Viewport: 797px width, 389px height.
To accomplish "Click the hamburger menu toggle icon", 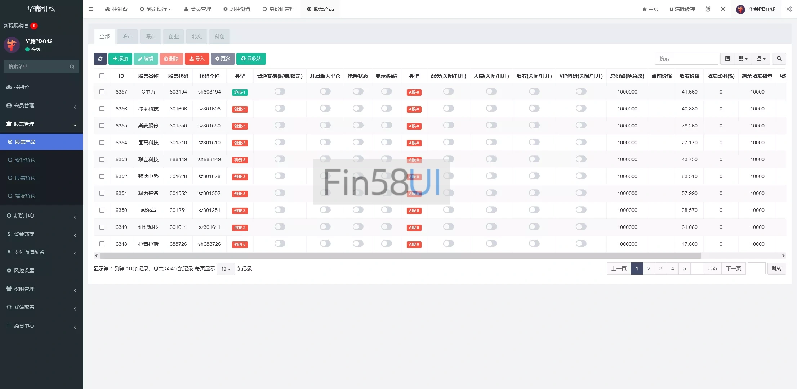I will pyautogui.click(x=91, y=9).
